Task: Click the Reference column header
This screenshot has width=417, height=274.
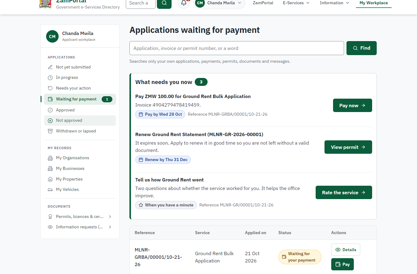Action: click(145, 233)
